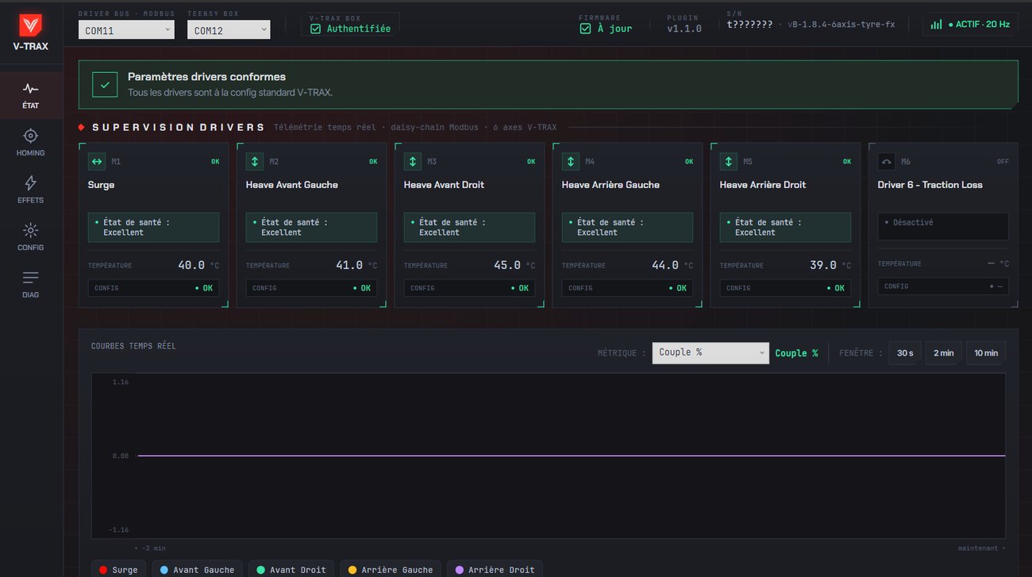Click the Driver 6 CONFIG row
This screenshot has height=577, width=1032.
[943, 287]
